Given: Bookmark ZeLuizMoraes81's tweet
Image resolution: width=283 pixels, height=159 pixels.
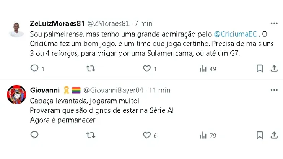Looking at the screenshot, I should coord(260,69).
